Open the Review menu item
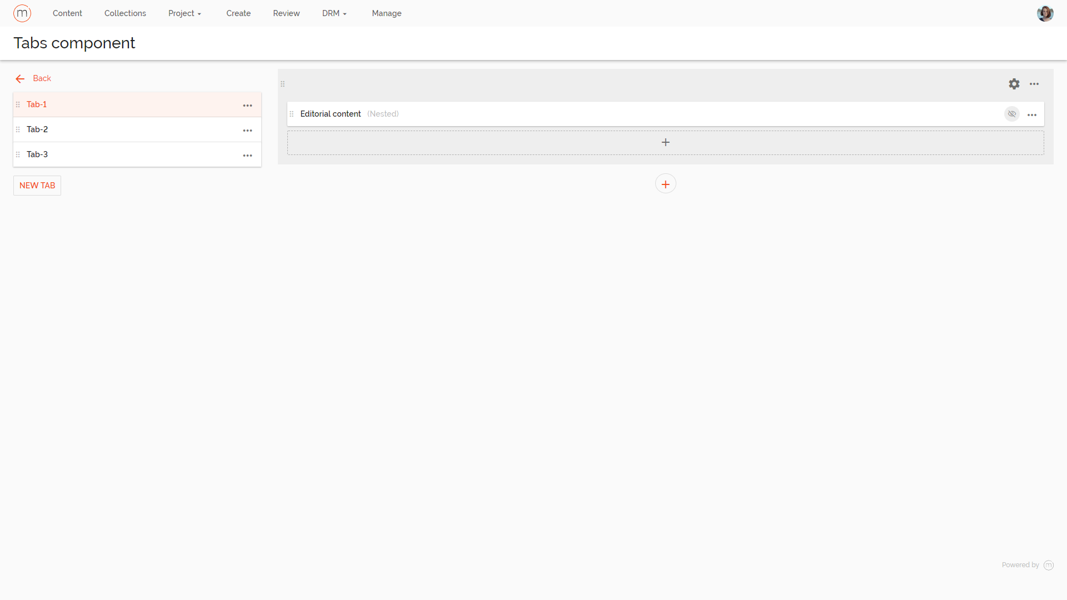This screenshot has width=1067, height=600. 286,13
